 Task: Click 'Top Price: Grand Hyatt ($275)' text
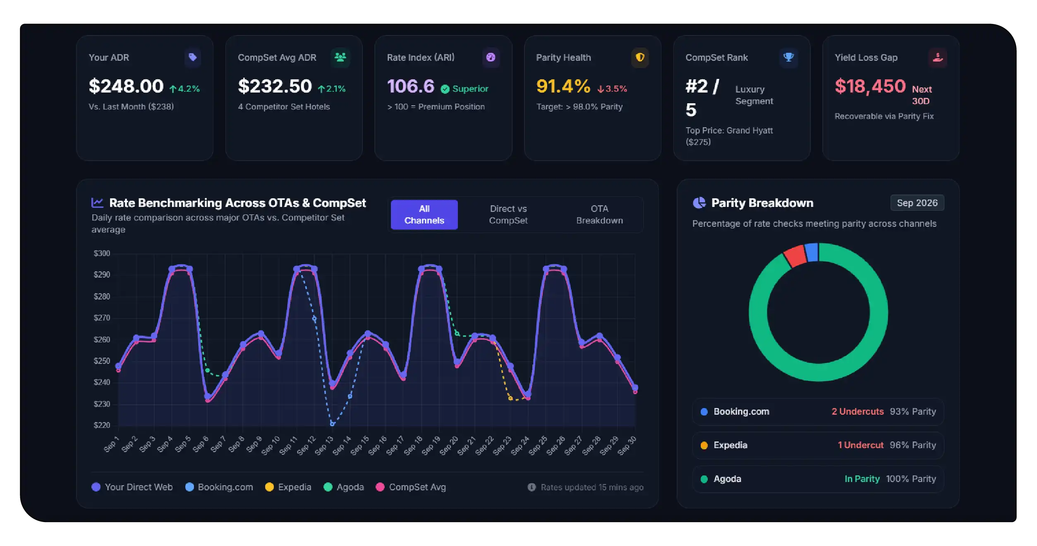729,136
